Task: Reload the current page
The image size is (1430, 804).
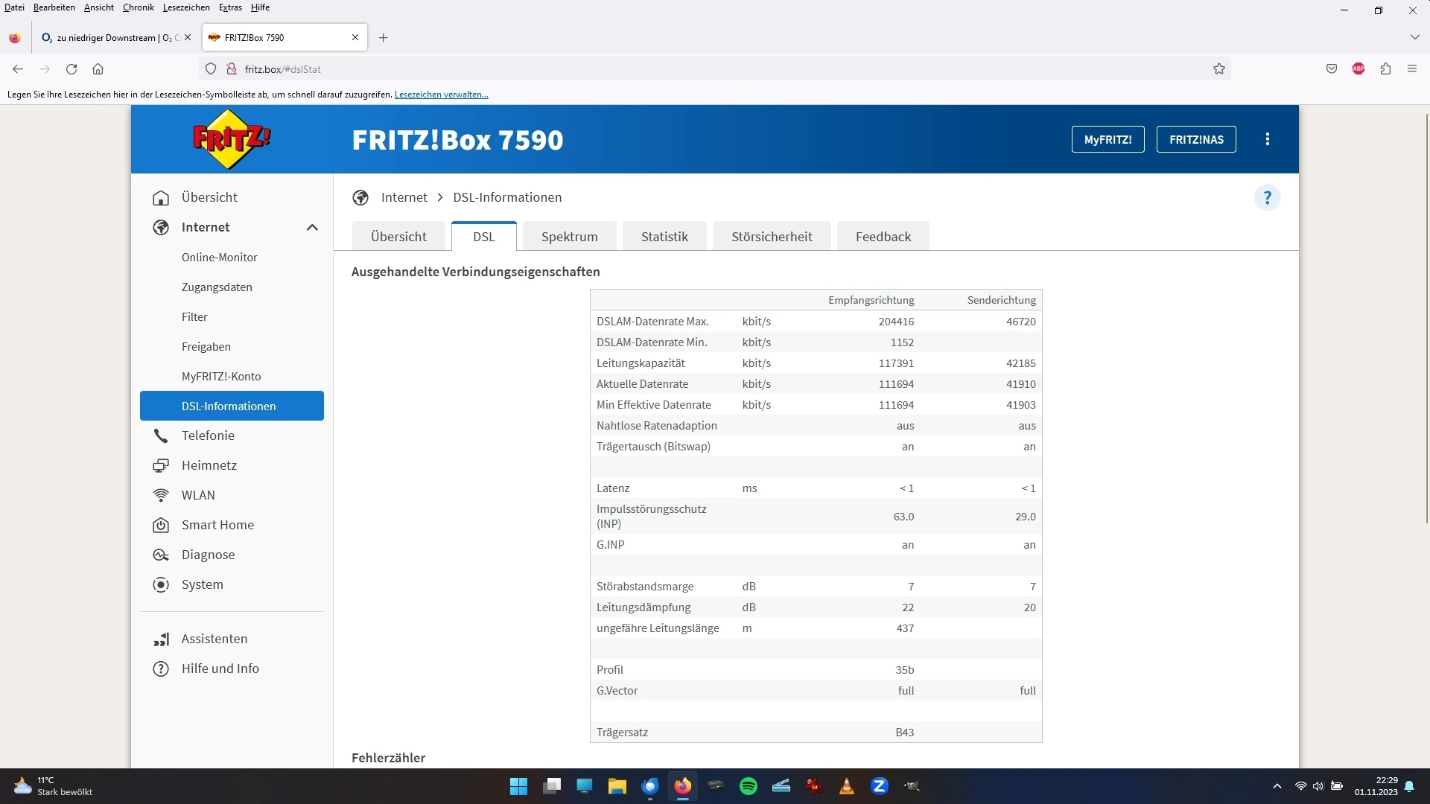Action: [71, 69]
